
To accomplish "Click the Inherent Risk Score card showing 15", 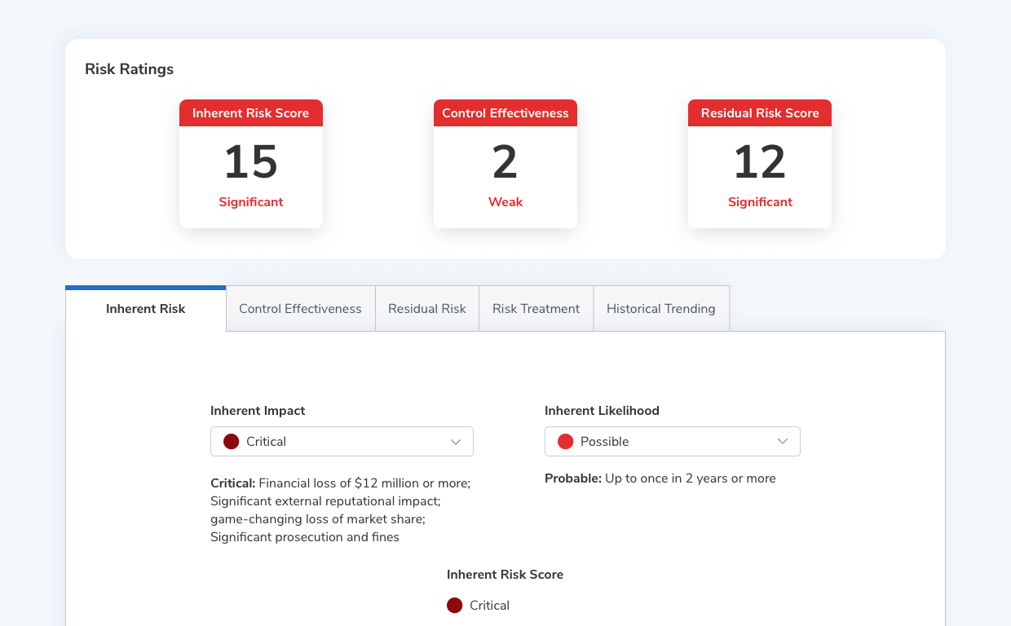I will point(250,163).
